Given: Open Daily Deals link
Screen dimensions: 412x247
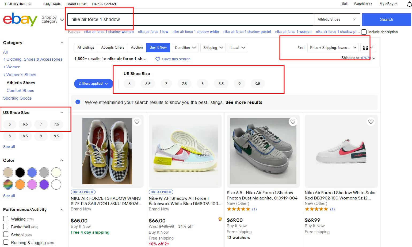Looking at the screenshot, I should tap(52, 4).
